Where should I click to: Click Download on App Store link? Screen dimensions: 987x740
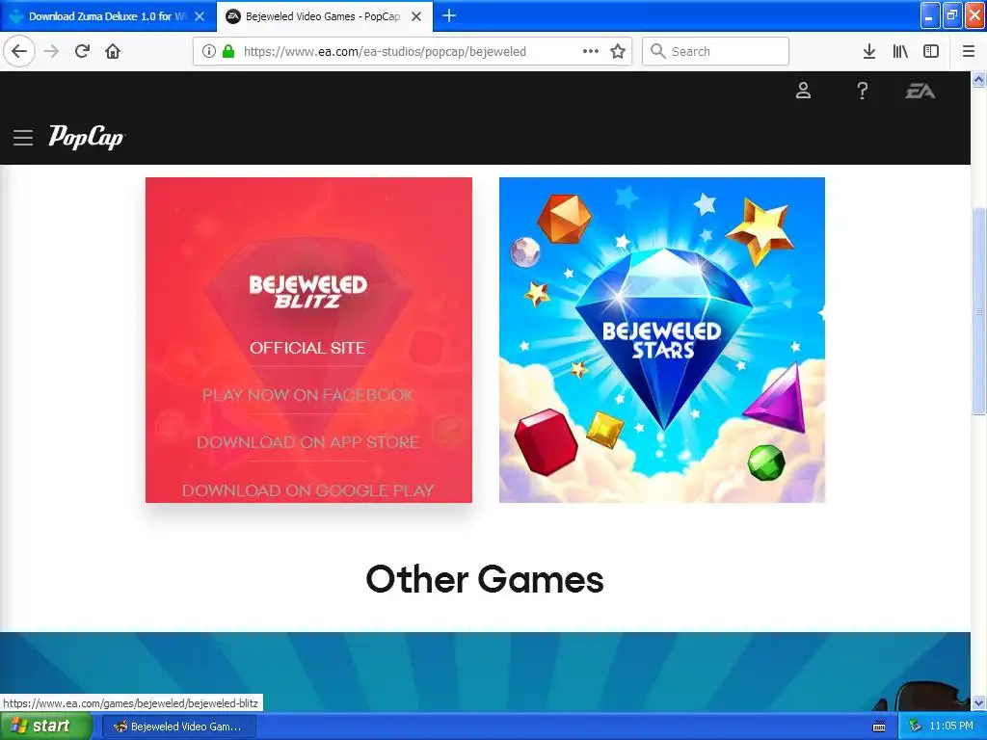point(307,441)
